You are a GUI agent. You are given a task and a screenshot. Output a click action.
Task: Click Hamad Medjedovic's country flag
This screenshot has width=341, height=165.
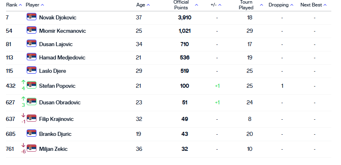32,57
